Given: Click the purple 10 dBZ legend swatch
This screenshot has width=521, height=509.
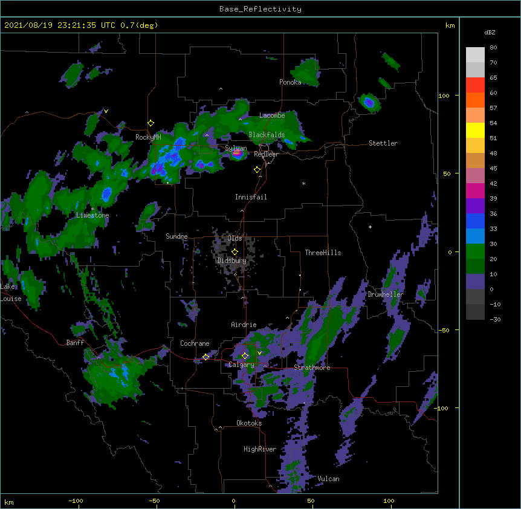Looking at the screenshot, I should tap(475, 282).
